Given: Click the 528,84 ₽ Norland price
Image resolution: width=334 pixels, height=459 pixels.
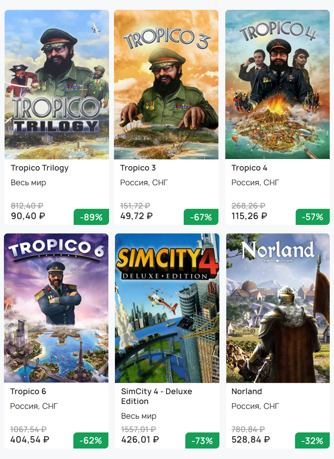Looking at the screenshot, I should 251,439.
